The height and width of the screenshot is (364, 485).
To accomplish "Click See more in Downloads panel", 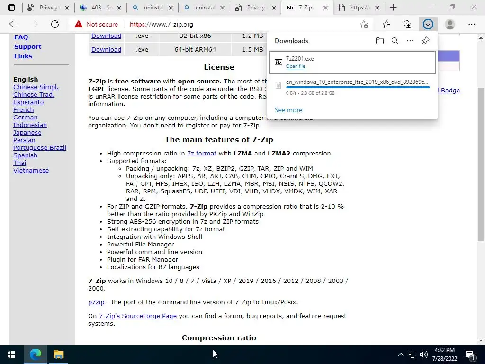I will (x=288, y=110).
